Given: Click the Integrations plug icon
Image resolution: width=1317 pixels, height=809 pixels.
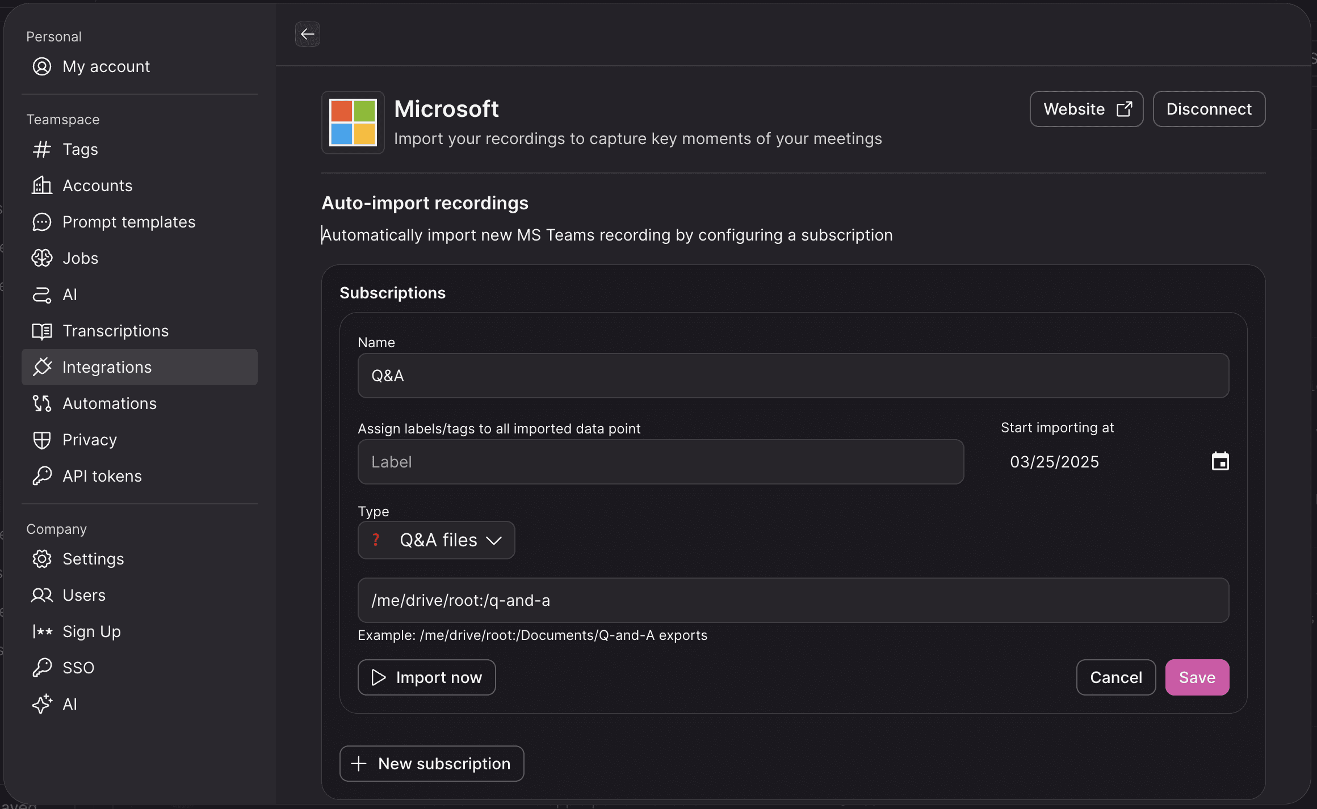Looking at the screenshot, I should (x=42, y=367).
